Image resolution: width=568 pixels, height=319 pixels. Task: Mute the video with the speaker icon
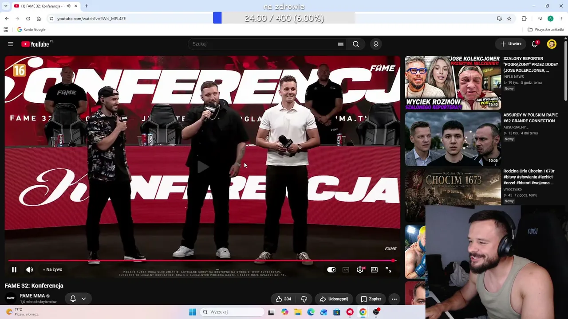point(30,269)
